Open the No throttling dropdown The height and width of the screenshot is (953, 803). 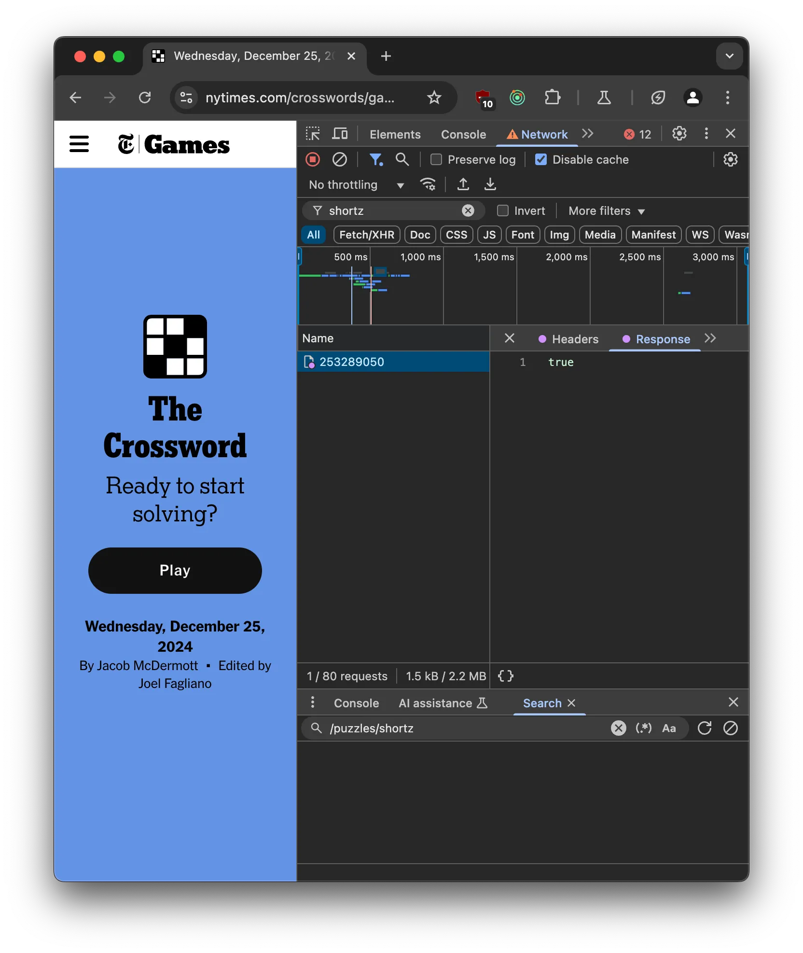356,184
